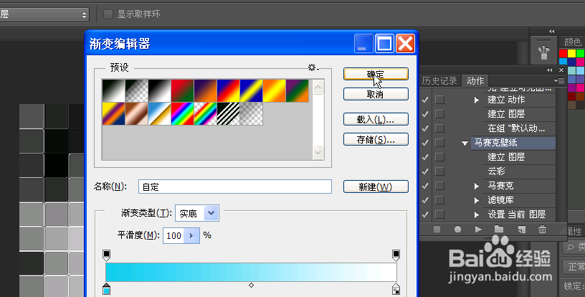Screen dimensions: 585x297
Task: Select the black-to-white gradient preset
Action: click(x=159, y=90)
